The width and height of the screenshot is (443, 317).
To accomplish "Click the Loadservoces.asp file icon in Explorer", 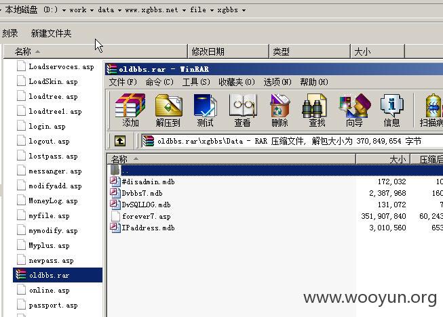I will [x=21, y=66].
